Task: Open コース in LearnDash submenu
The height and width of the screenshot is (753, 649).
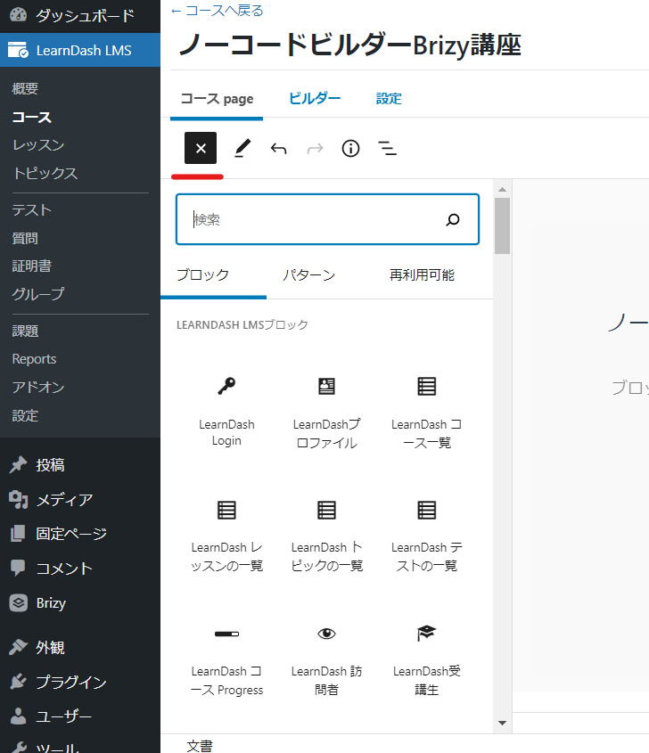Action: click(x=32, y=117)
